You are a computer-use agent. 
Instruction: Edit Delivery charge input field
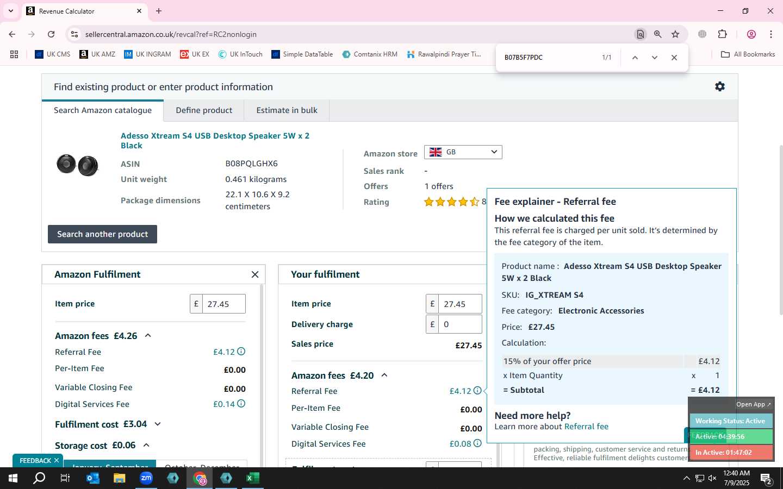[x=460, y=324]
